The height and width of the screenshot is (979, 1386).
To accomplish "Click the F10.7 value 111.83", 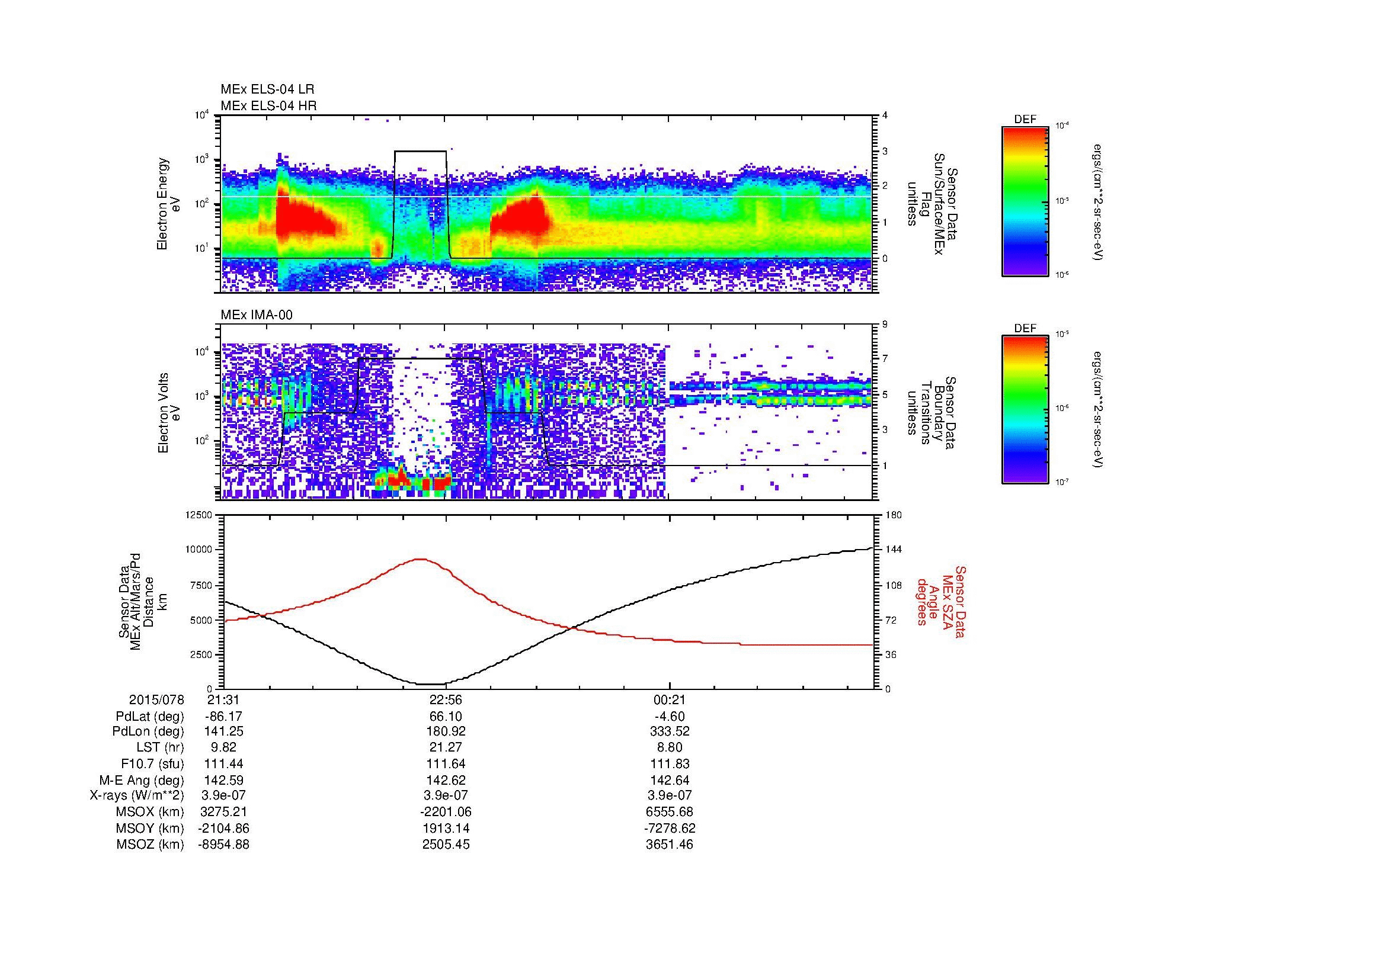I will pyautogui.click(x=670, y=764).
